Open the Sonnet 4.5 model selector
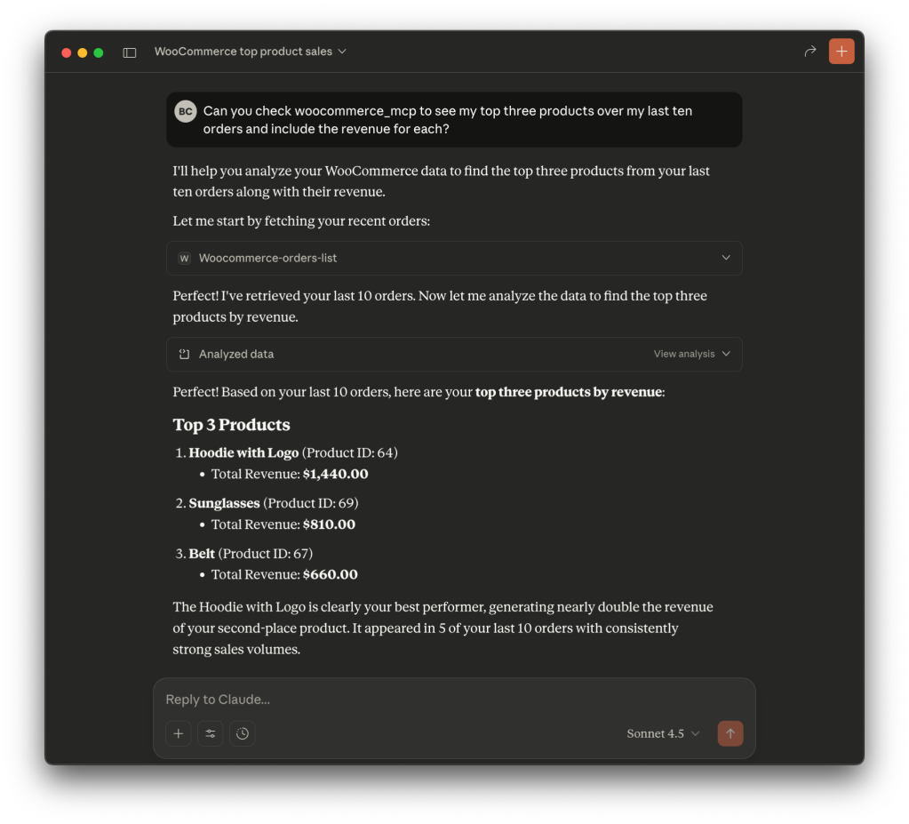909x824 pixels. (663, 733)
